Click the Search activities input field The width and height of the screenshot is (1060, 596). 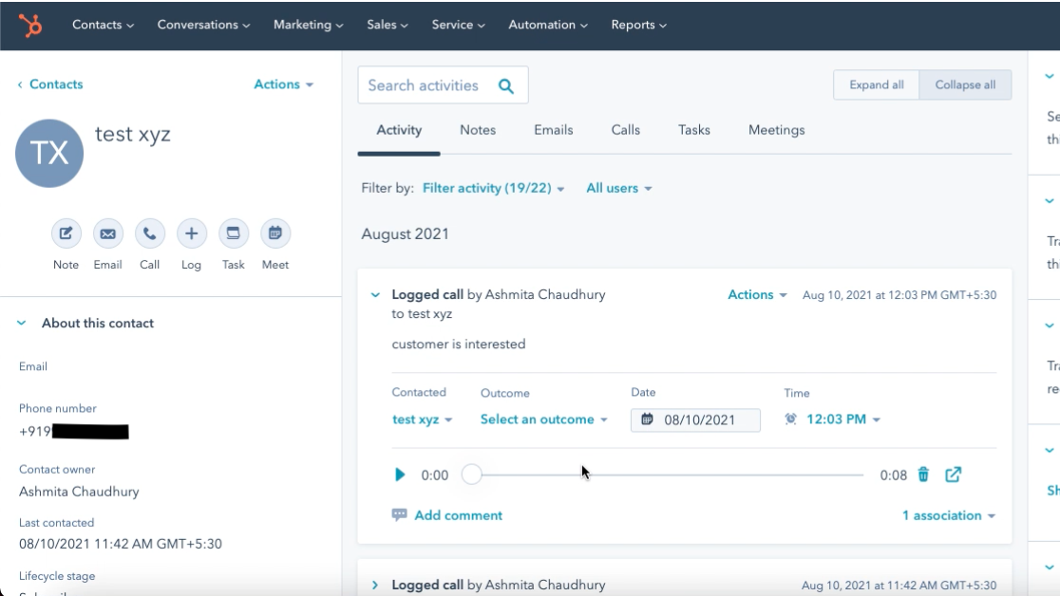tap(427, 85)
